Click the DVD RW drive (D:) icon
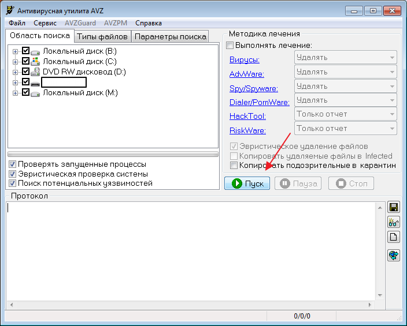Image resolution: width=407 pixels, height=326 pixels. (35, 72)
